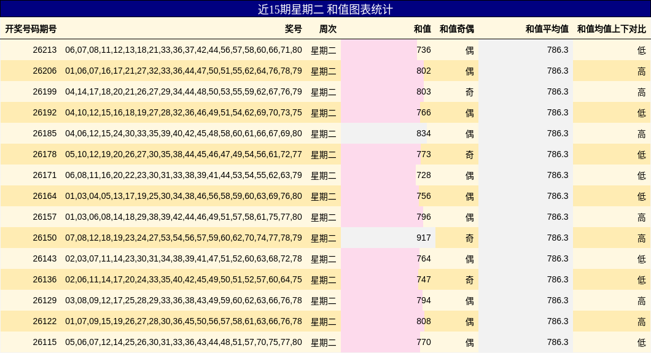Click the 786.3 average in row 26115
Viewport: 651px width, 353px height.
[558, 342]
